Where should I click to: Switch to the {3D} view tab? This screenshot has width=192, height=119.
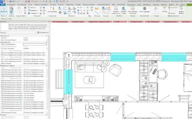(x=153, y=22)
